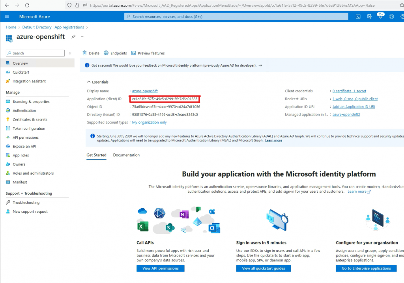Click the lock icon in address bar

click(x=77, y=5)
